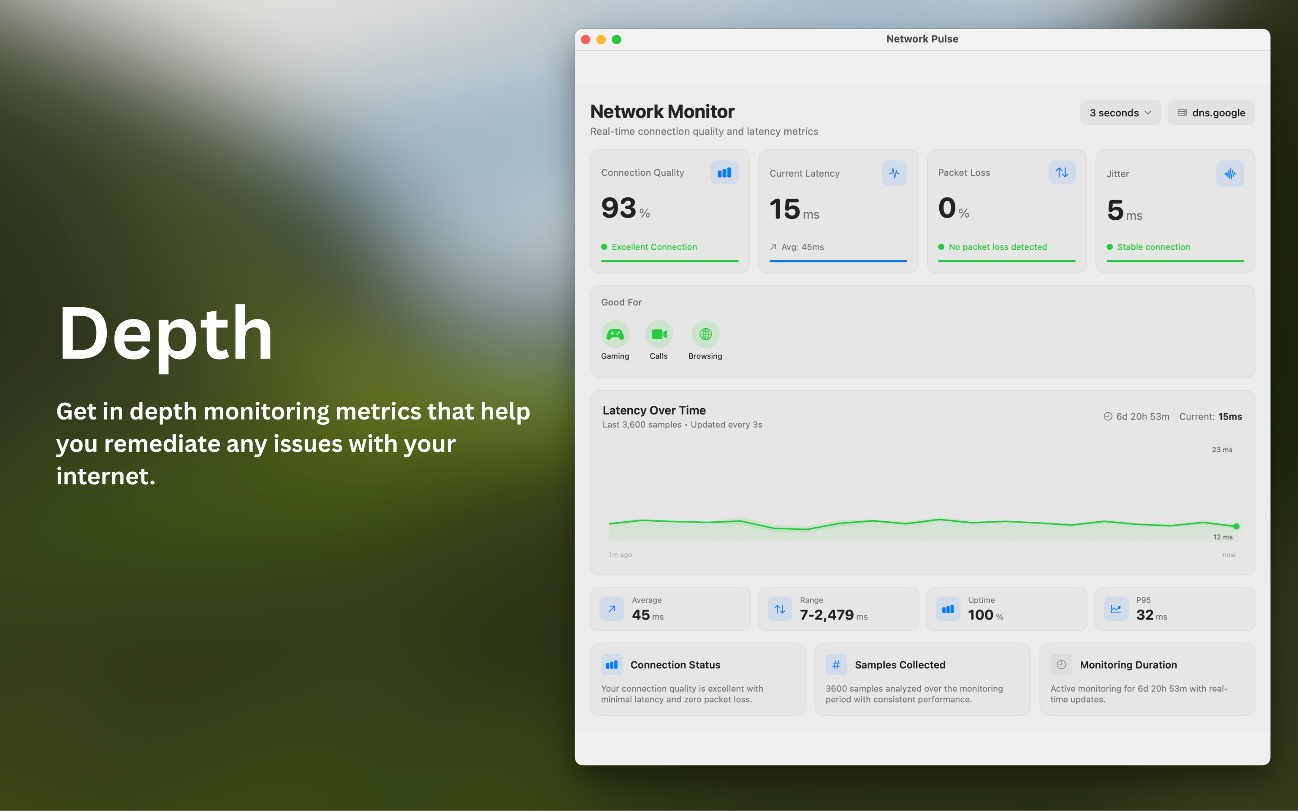
Task: Click the Monitoring Duration clock icon
Action: click(x=1061, y=665)
